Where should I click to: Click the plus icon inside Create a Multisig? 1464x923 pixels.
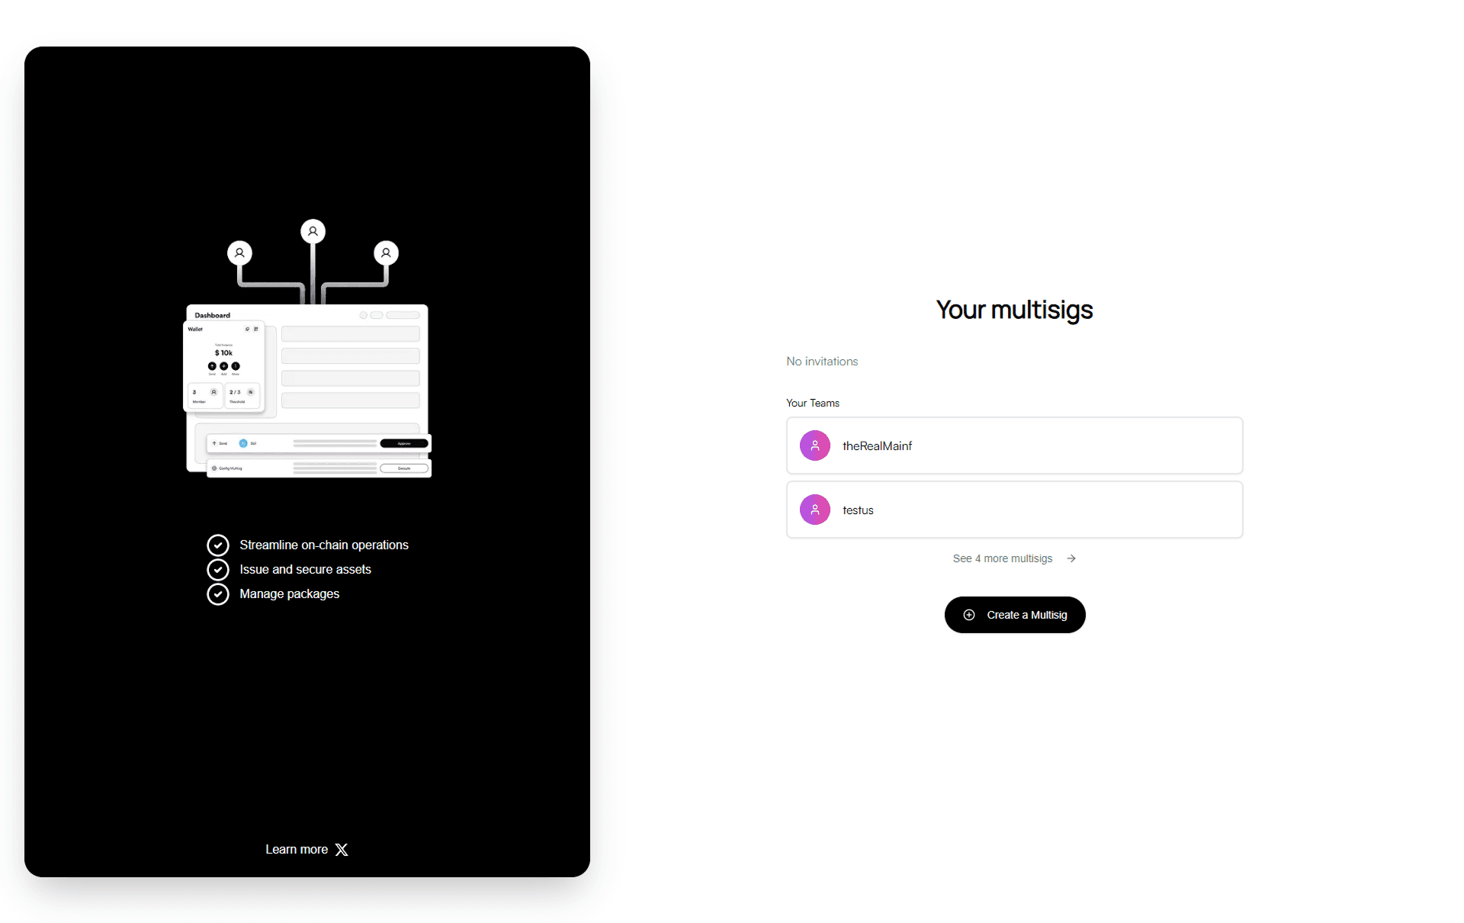969,615
